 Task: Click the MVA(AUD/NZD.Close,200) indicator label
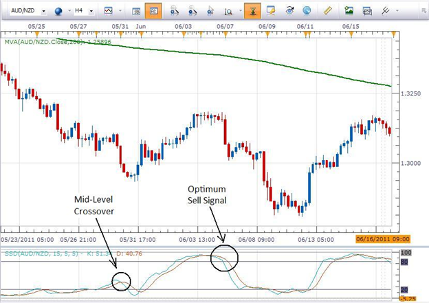[58, 42]
